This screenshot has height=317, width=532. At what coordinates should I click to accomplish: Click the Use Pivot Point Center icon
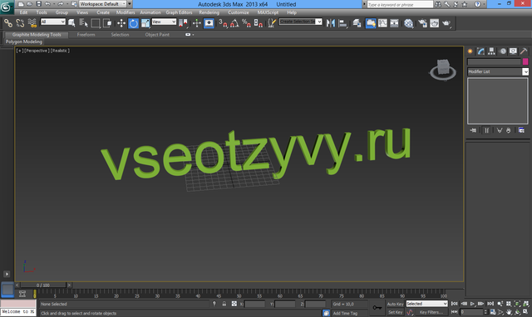click(183, 23)
